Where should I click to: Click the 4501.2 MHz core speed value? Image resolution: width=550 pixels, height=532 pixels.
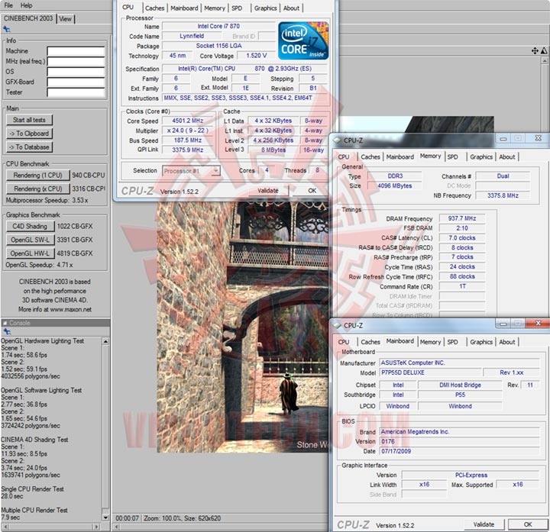pyautogui.click(x=188, y=121)
